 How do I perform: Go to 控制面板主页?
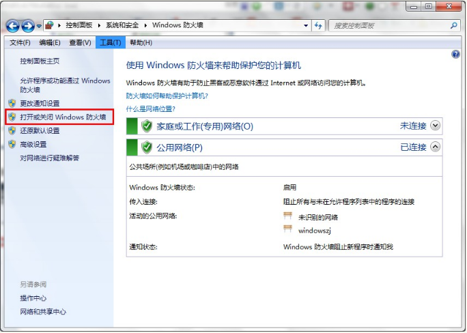click(x=40, y=61)
